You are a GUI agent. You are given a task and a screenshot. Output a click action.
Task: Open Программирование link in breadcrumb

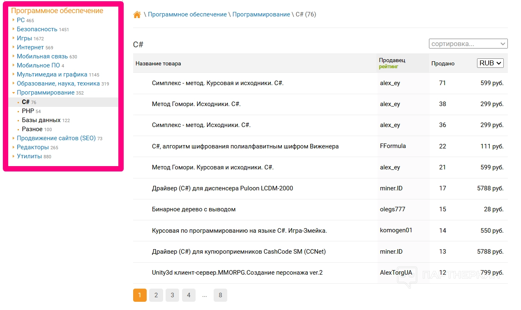click(x=261, y=14)
